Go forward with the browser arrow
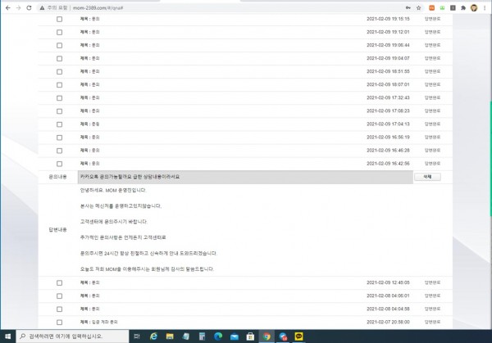This screenshot has width=492, height=343. tap(19, 8)
